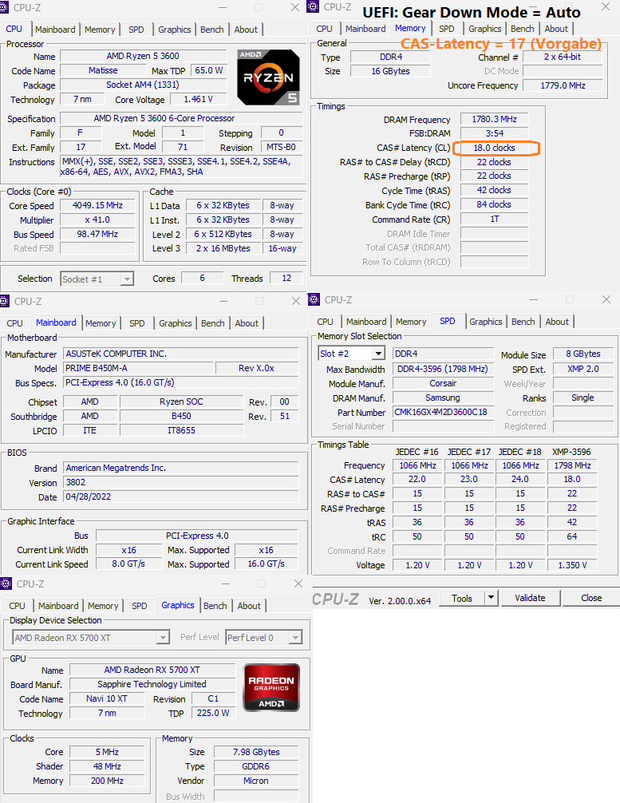Open the About tab in the SPD slot window
The width and height of the screenshot is (620, 803).
pos(557,322)
